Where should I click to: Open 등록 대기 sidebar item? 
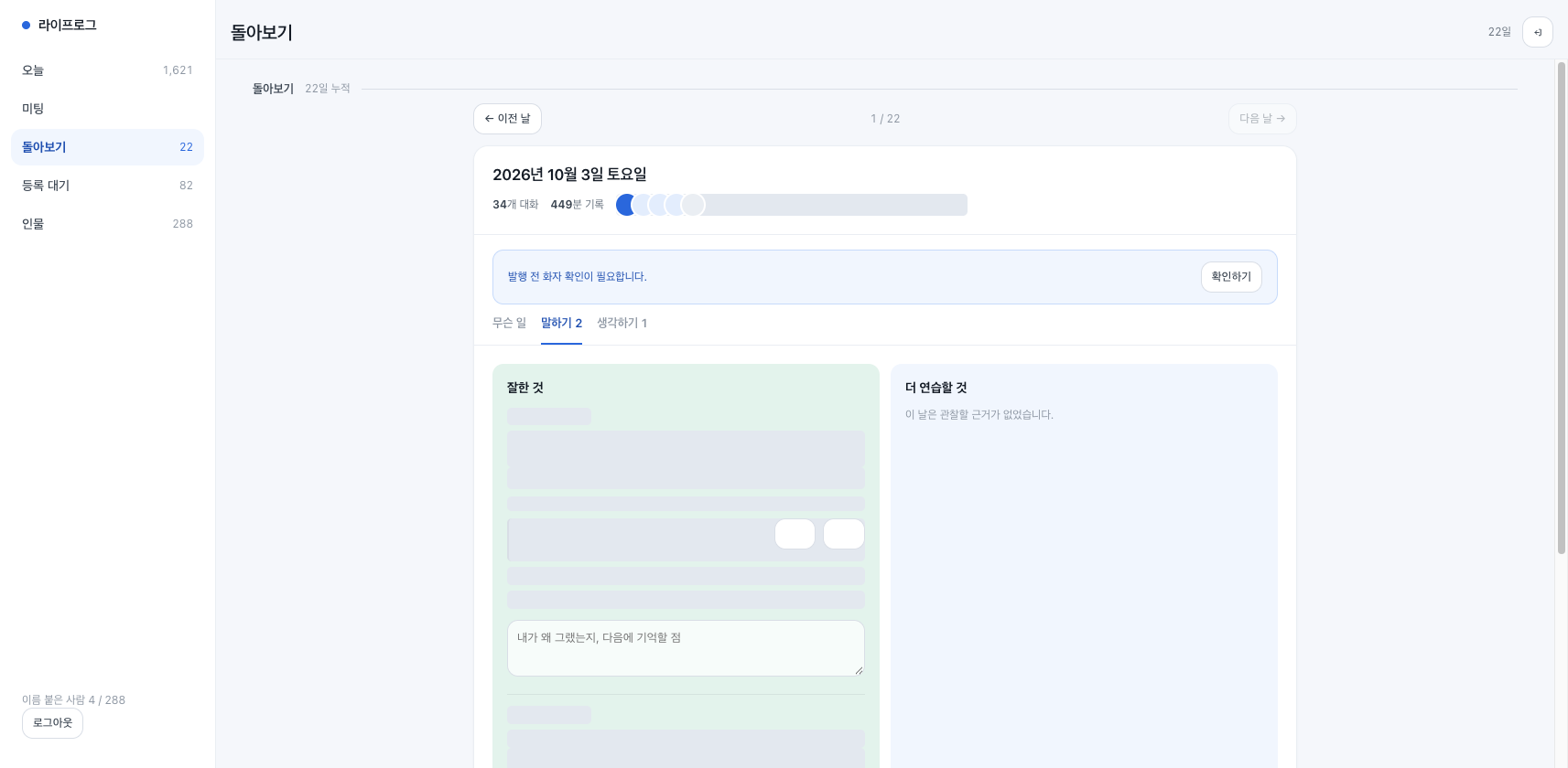(107, 186)
